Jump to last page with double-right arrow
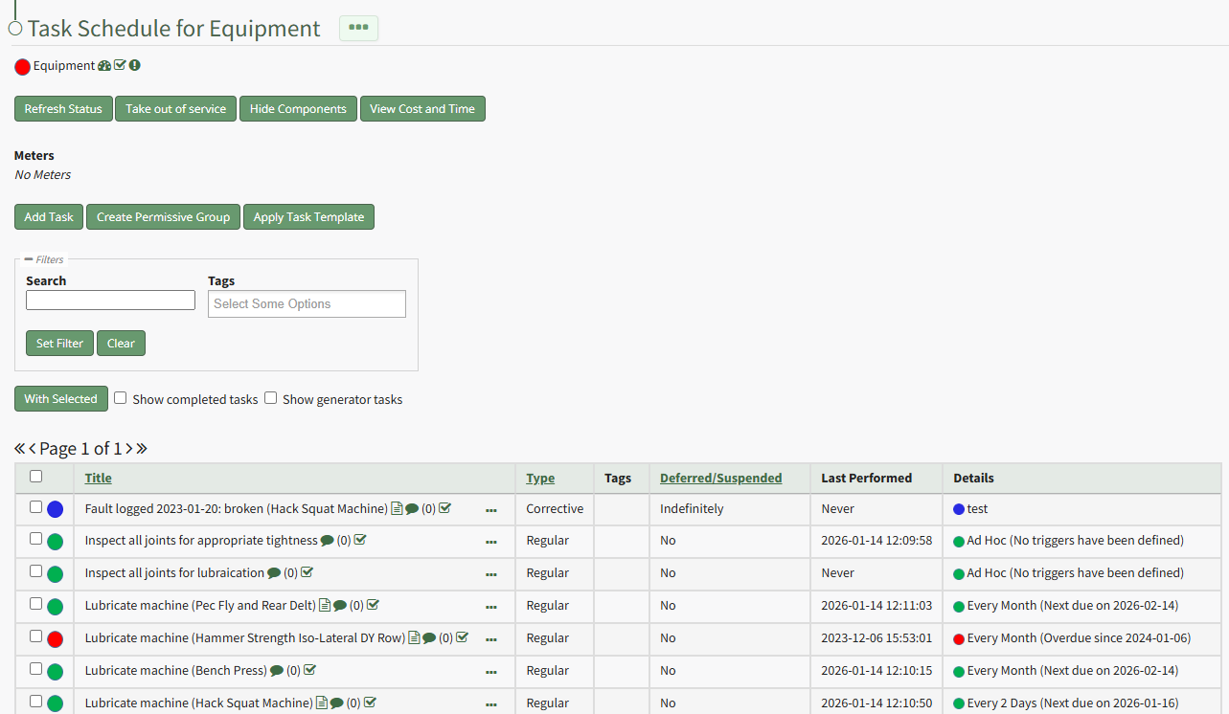1229x714 pixels. pyautogui.click(x=142, y=449)
